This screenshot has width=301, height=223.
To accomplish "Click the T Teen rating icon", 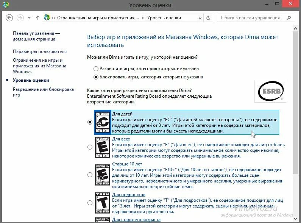I will pos(103,203).
